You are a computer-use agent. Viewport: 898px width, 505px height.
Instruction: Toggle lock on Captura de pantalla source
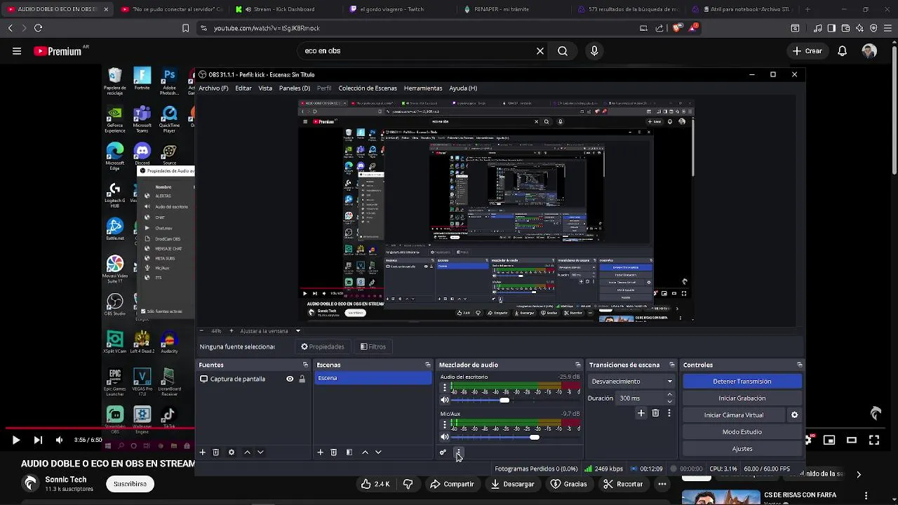[x=302, y=379]
